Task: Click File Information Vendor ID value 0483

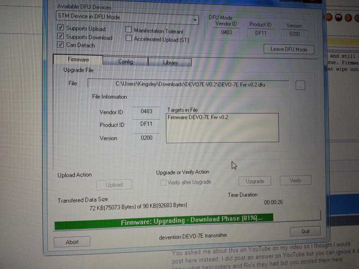Action: (146, 111)
